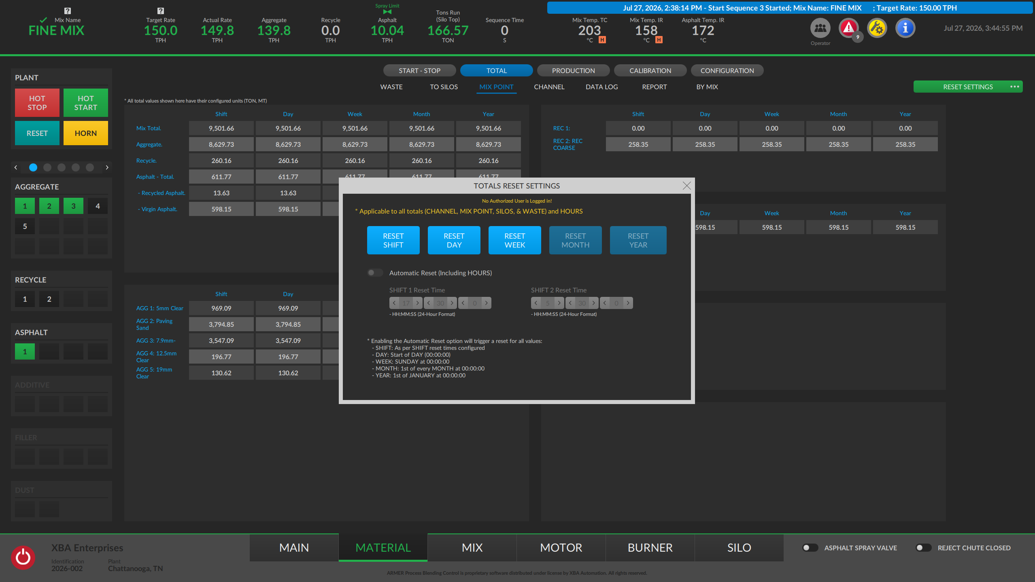Click the H flag next to Mix Temp. TC
This screenshot has width=1035, height=582.
tap(602, 40)
